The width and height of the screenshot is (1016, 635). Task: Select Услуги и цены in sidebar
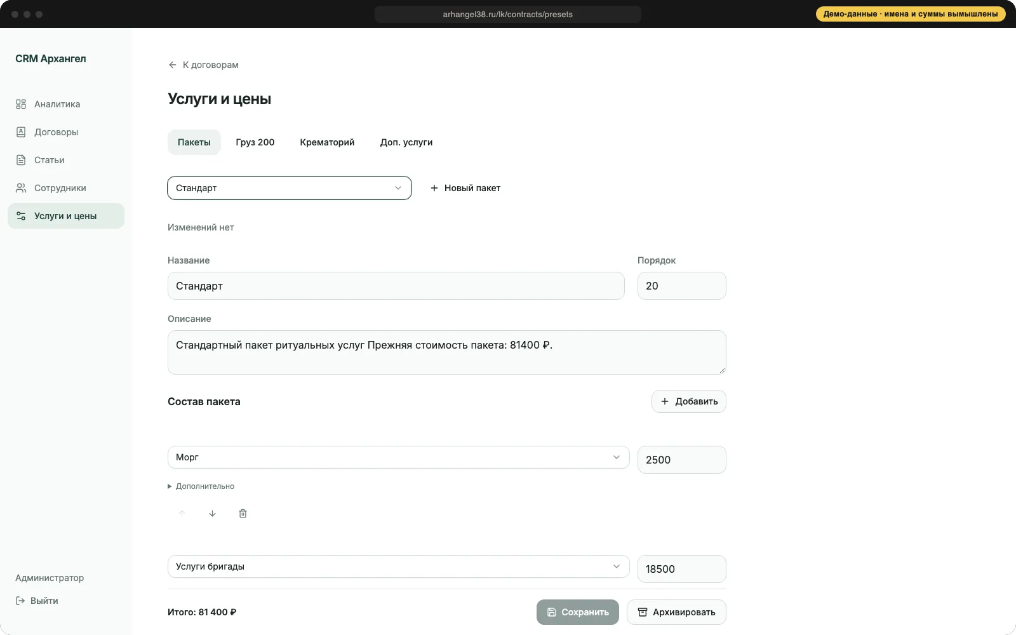click(x=66, y=216)
